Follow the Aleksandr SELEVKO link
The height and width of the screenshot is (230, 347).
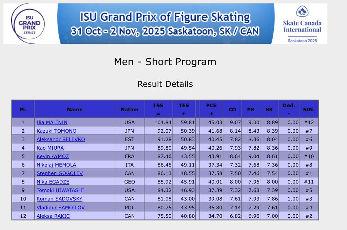tap(61, 139)
